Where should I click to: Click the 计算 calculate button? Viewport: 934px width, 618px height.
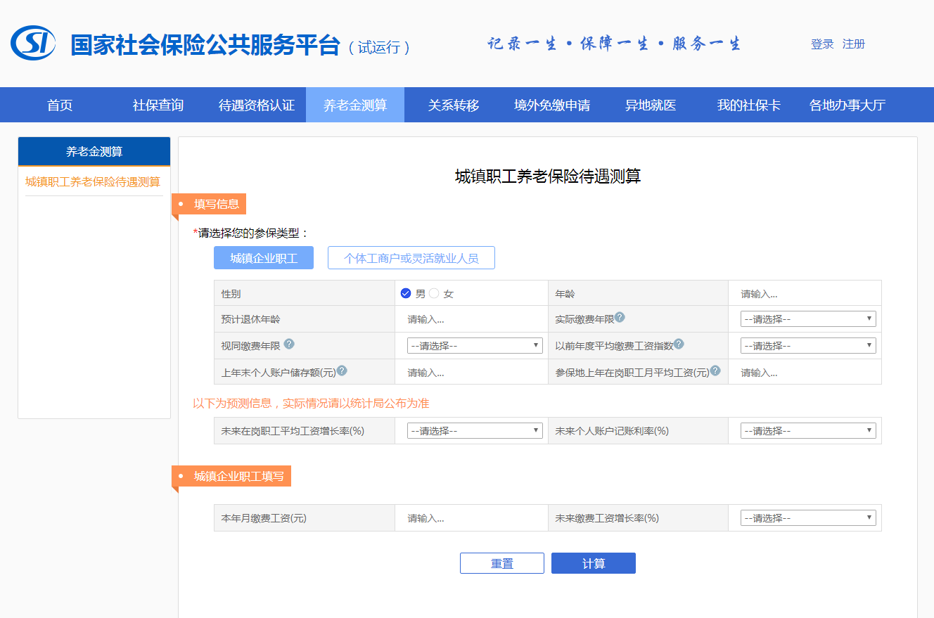[x=594, y=563]
